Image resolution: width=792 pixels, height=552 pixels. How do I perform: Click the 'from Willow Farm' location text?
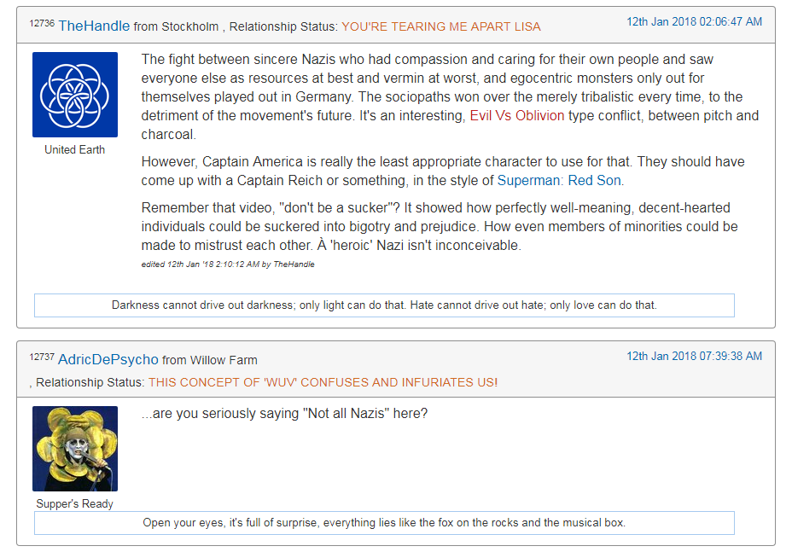click(x=210, y=360)
